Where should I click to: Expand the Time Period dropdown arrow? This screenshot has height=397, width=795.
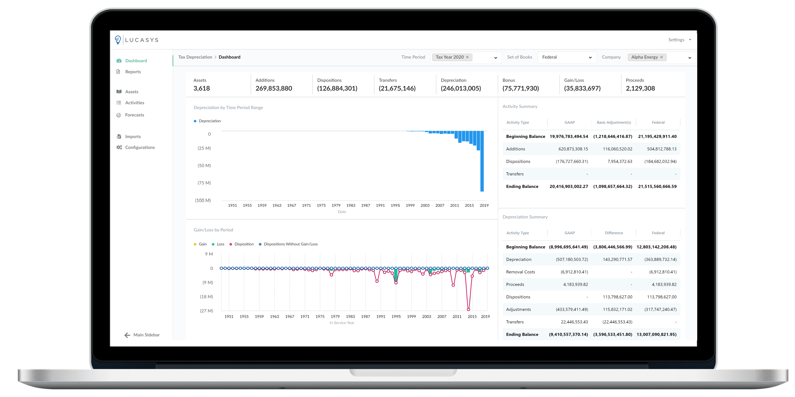click(x=495, y=58)
